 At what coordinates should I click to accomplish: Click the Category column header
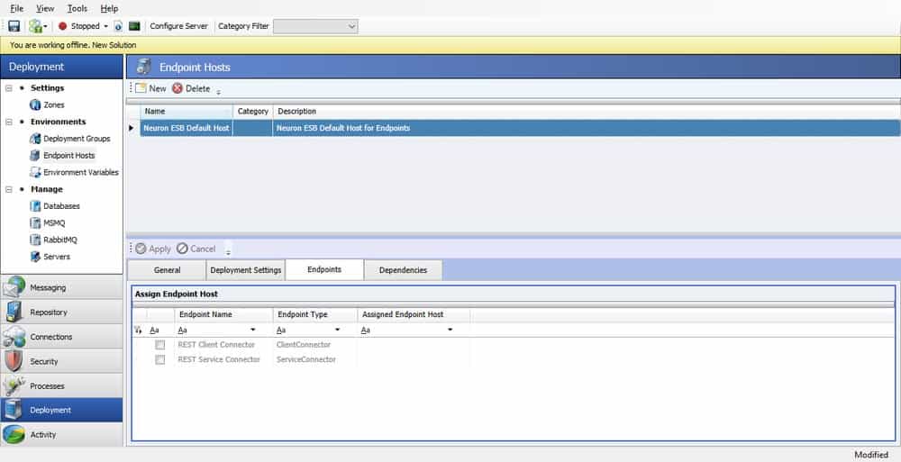point(253,112)
